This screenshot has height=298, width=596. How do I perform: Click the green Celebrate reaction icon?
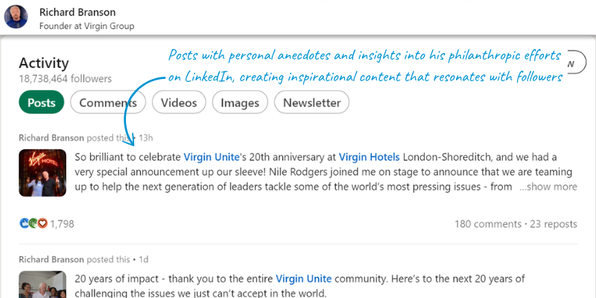pyautogui.click(x=33, y=223)
